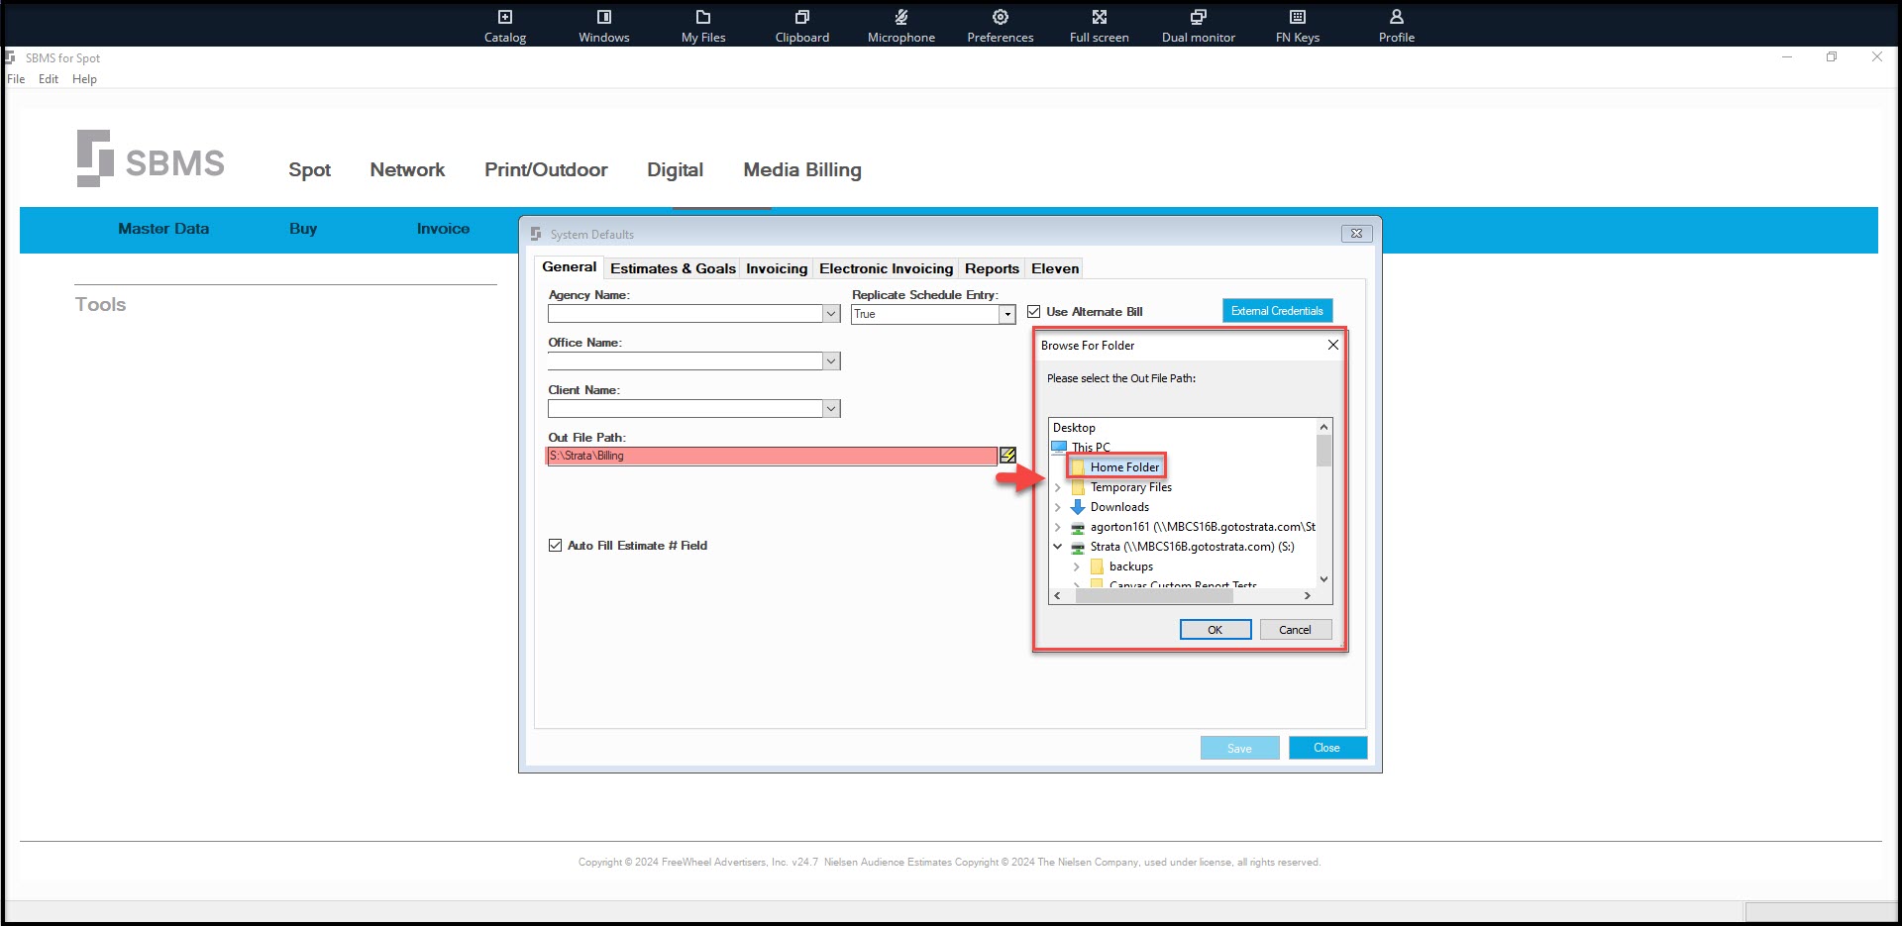
Task: Toggle the Microphone icon
Action: tap(901, 17)
